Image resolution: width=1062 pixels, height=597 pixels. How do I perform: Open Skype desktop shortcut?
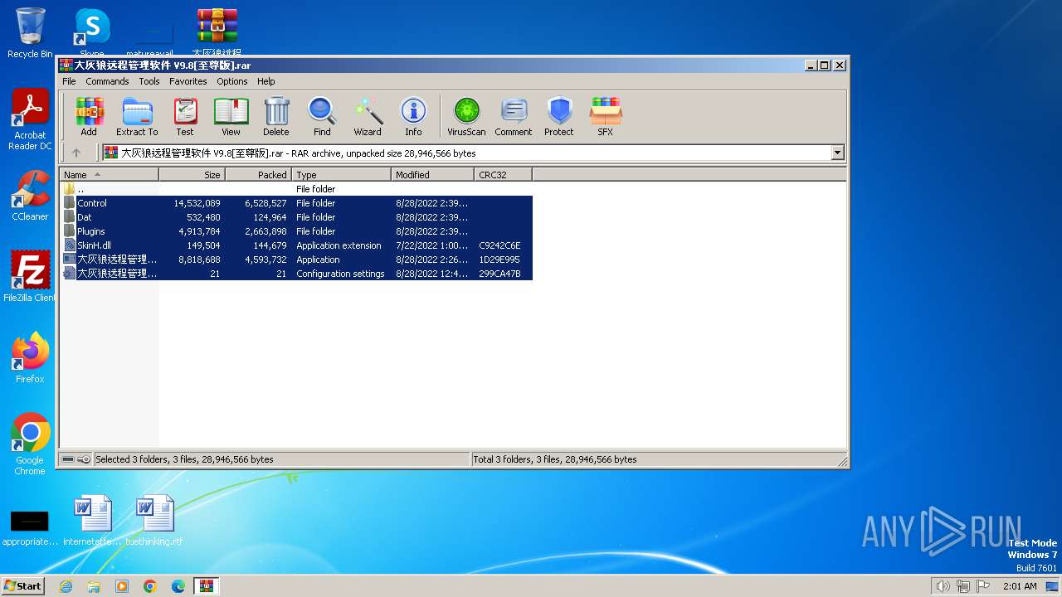[92, 33]
